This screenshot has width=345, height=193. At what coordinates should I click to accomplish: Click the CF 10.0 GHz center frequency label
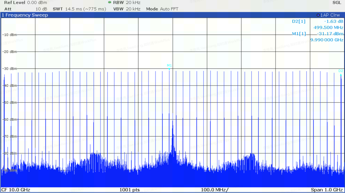[x=16, y=190]
